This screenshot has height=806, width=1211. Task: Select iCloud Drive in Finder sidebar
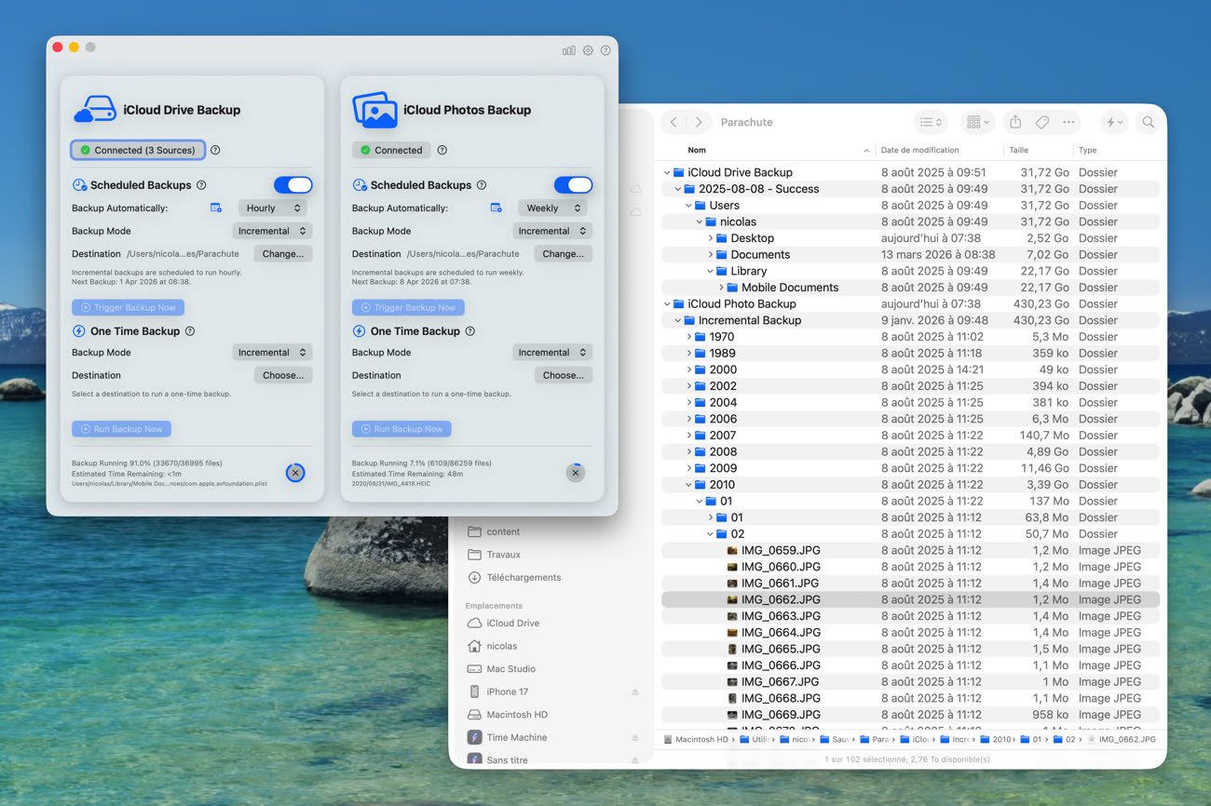[x=512, y=624]
